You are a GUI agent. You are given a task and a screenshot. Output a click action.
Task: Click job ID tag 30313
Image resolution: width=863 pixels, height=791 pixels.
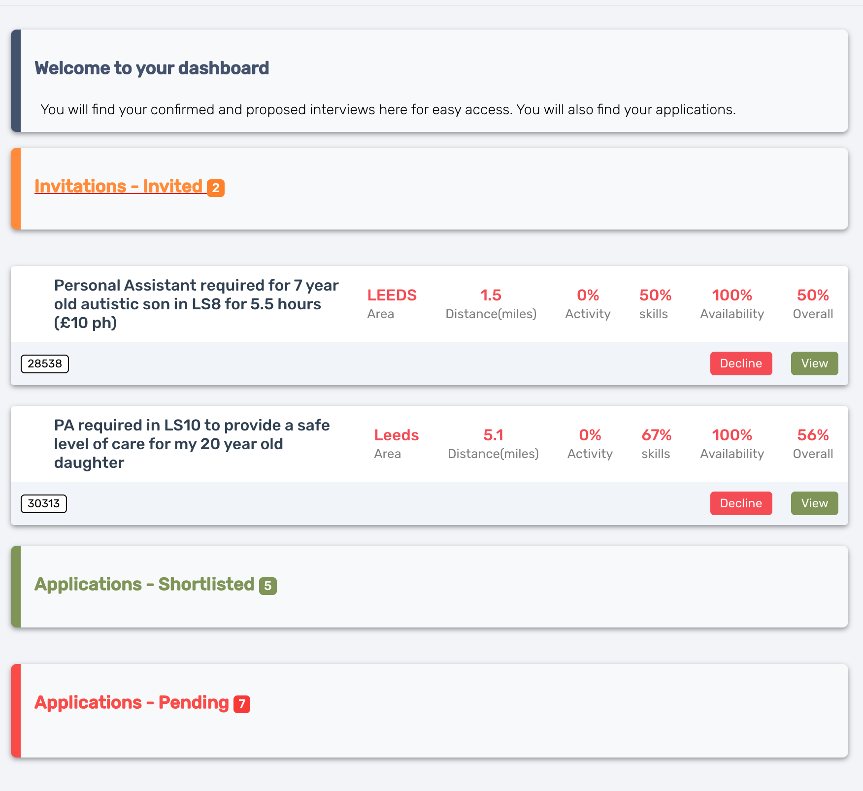pyautogui.click(x=44, y=504)
